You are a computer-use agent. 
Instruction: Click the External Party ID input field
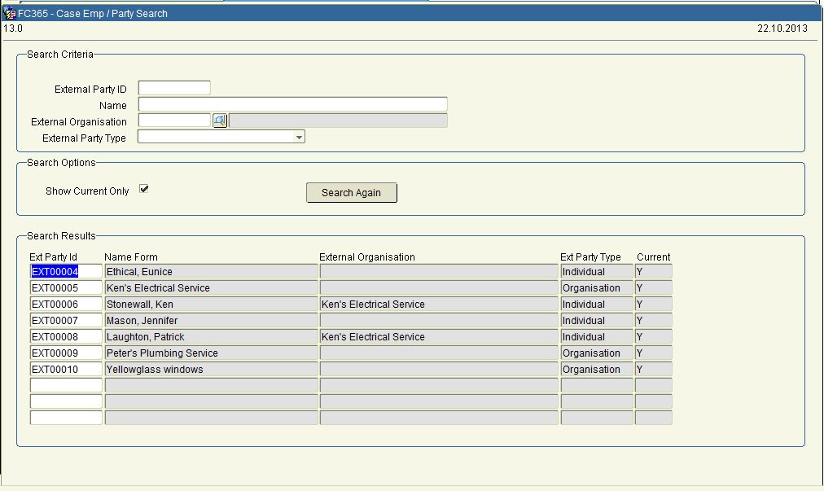(174, 88)
